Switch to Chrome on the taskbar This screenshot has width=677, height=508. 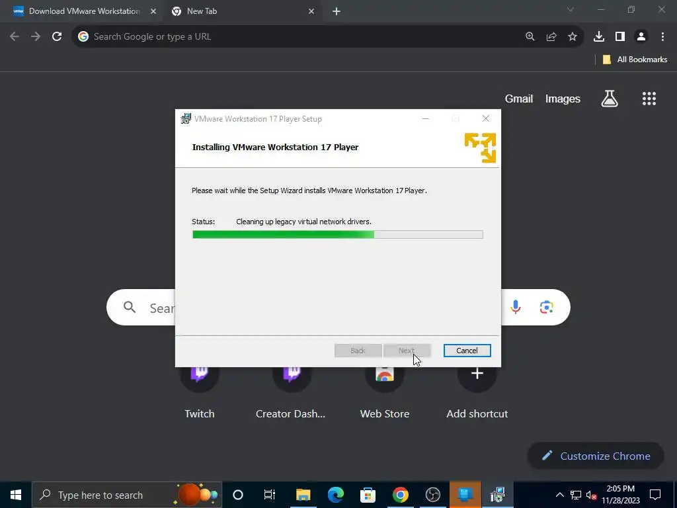click(400, 495)
